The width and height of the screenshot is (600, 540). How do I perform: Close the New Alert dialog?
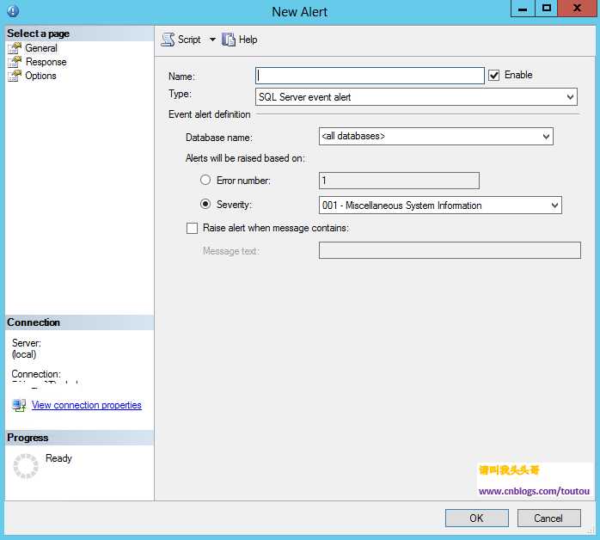point(577,9)
